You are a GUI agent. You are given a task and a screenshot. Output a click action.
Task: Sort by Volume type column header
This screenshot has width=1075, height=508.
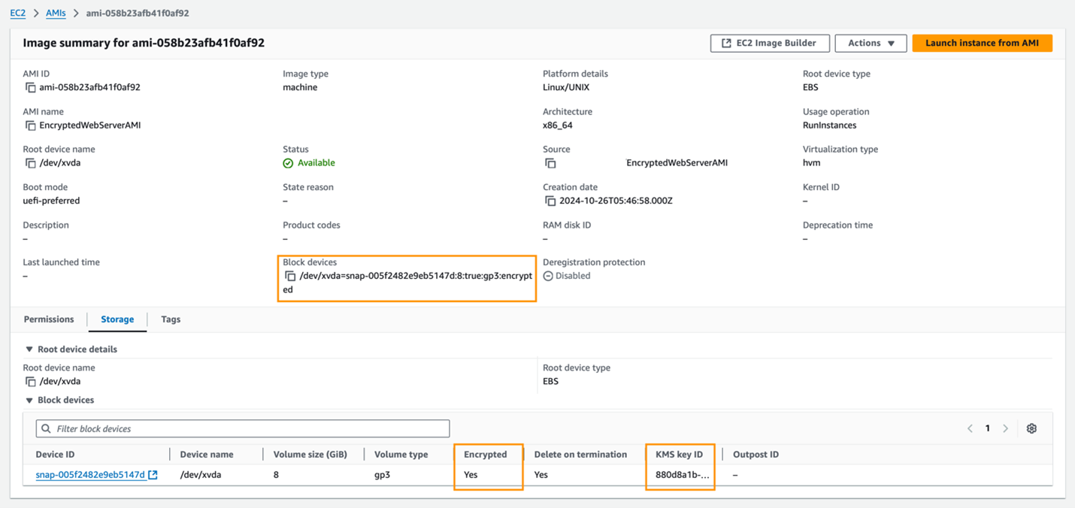[401, 455]
